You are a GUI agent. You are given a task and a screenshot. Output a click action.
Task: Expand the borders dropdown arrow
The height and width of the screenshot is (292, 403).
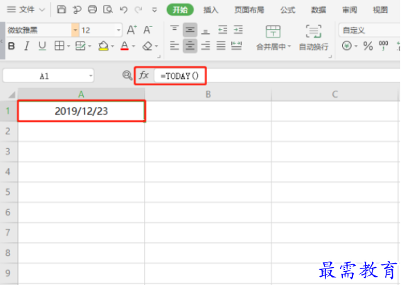69,46
